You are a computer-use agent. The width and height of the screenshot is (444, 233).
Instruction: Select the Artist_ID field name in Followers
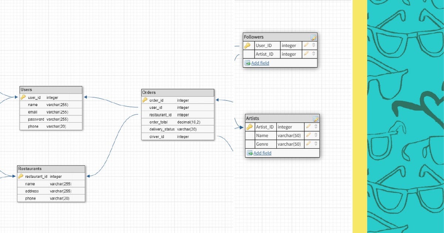tap(265, 54)
